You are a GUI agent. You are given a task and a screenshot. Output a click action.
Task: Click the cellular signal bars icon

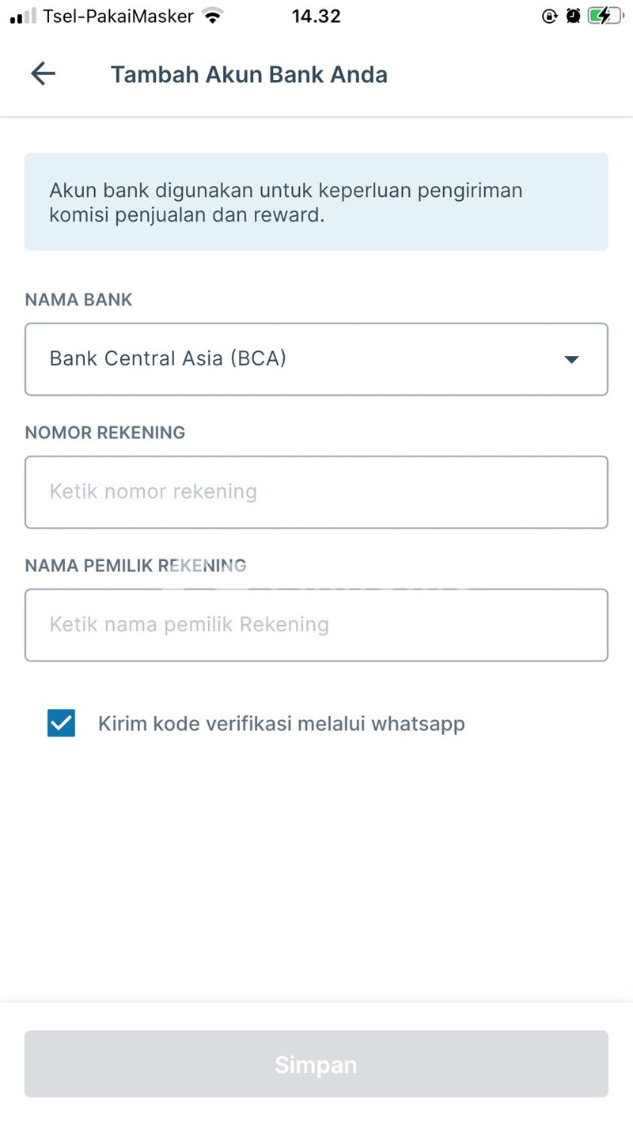pos(24,16)
